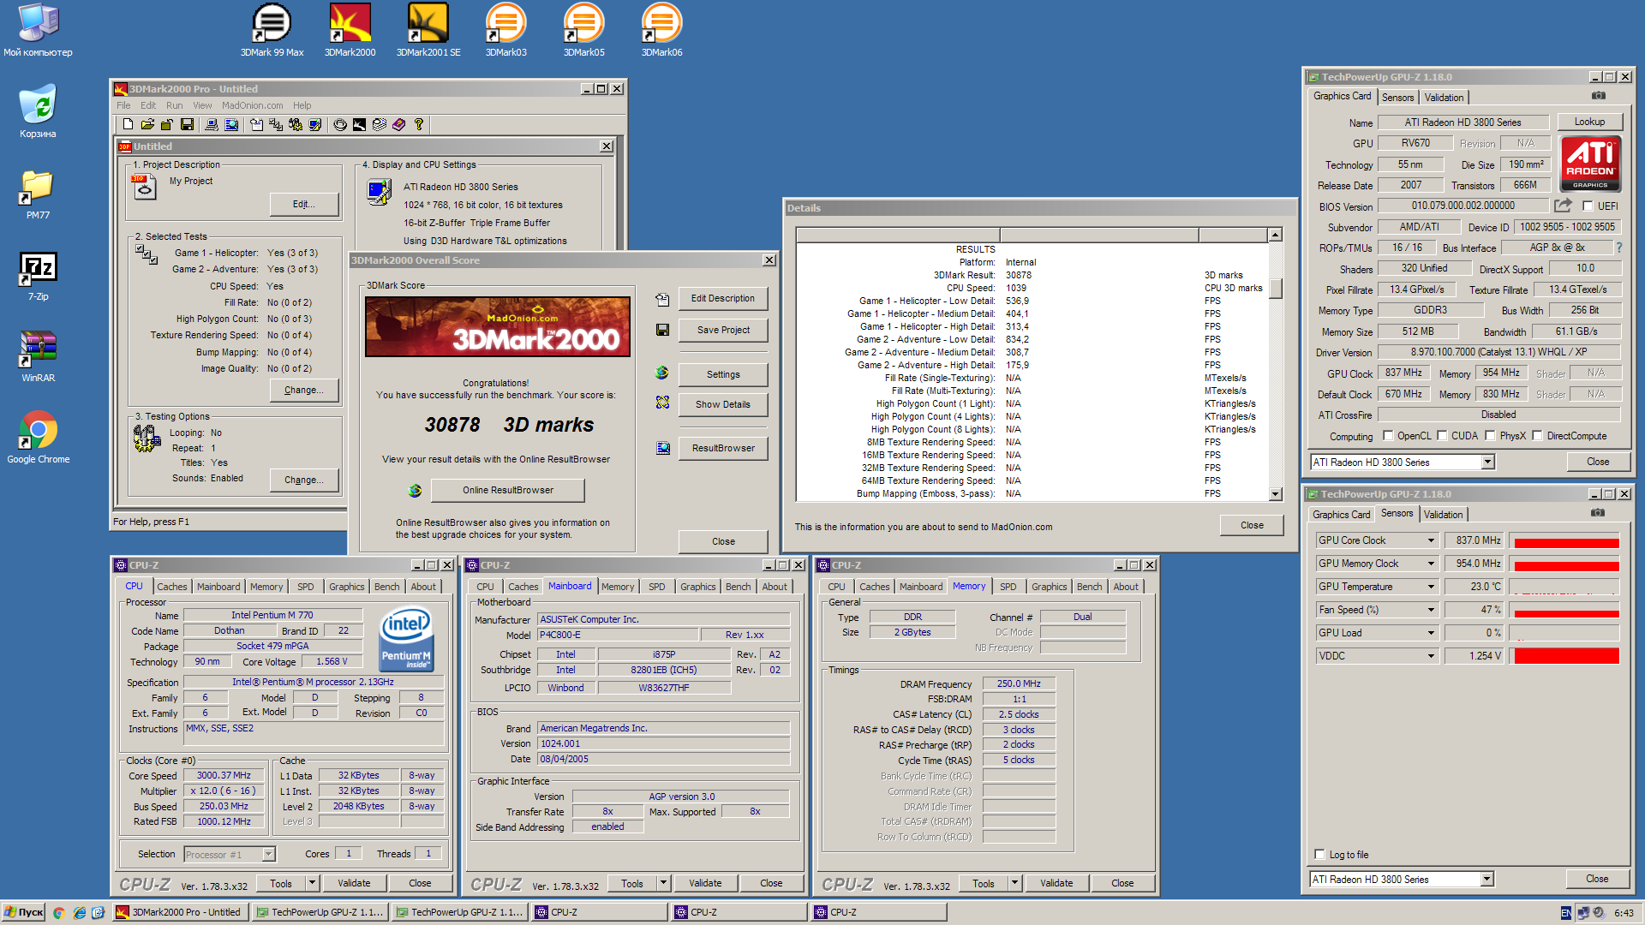Open device dropdown in GPU-Z Graphics Card window
This screenshot has height=925, width=1645.
[x=1488, y=462]
